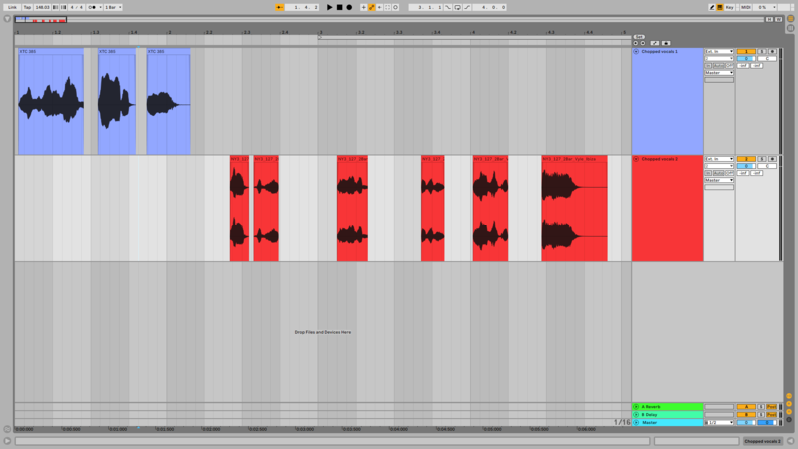
Task: Click the Re-enable Automation icon
Action: coord(379,7)
